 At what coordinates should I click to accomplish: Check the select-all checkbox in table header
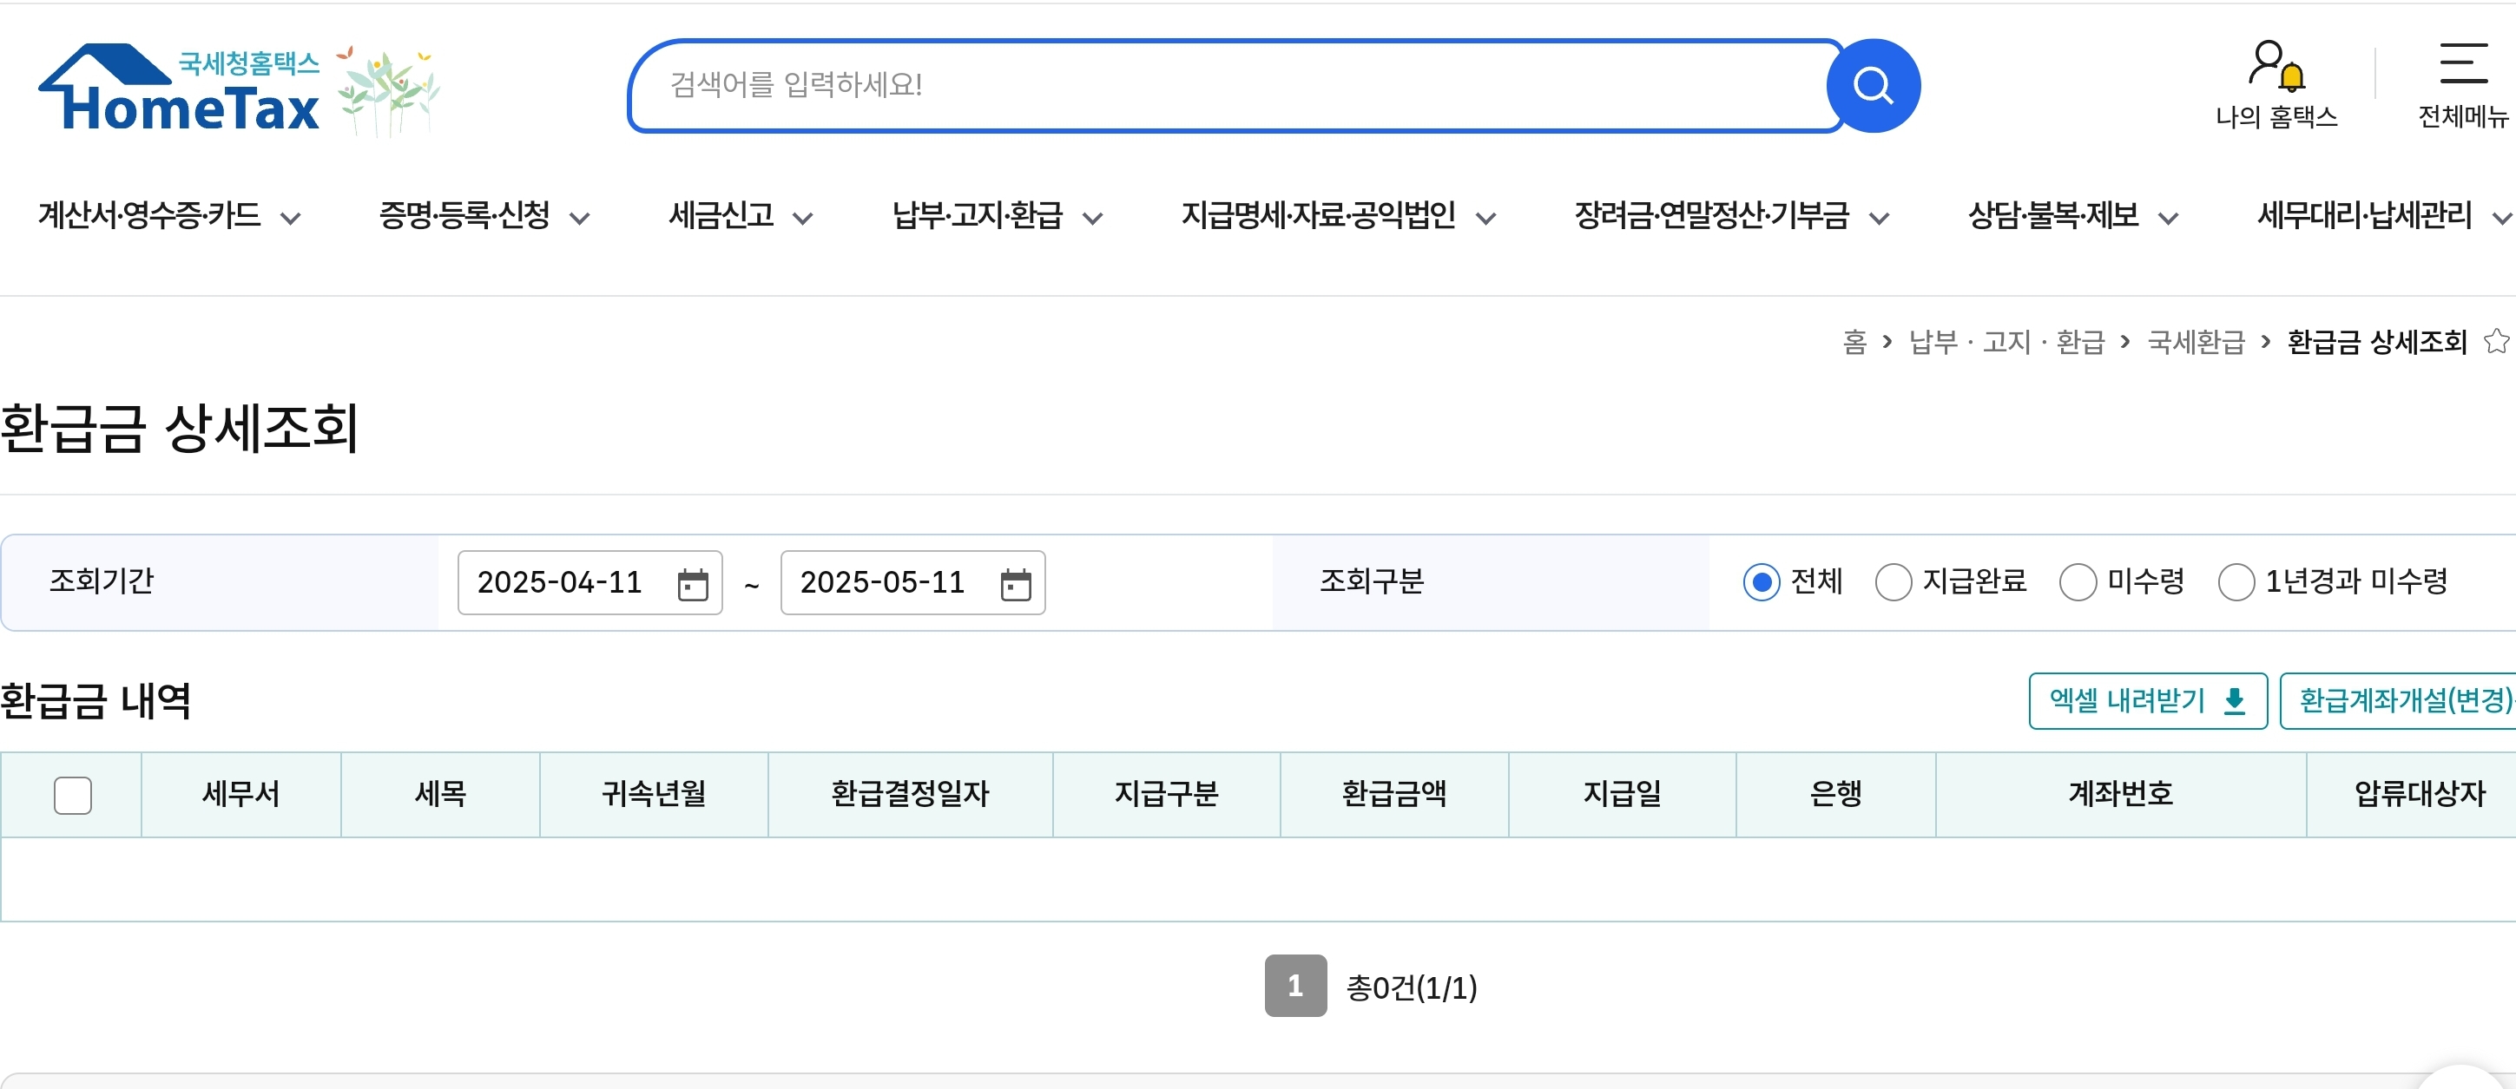click(72, 794)
